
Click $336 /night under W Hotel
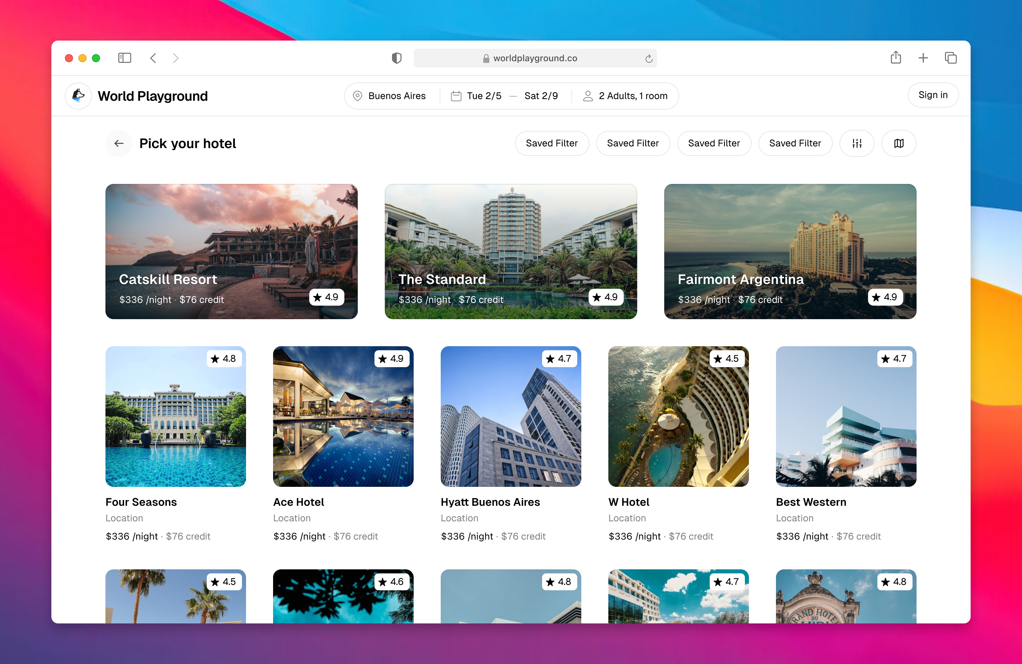tap(635, 536)
